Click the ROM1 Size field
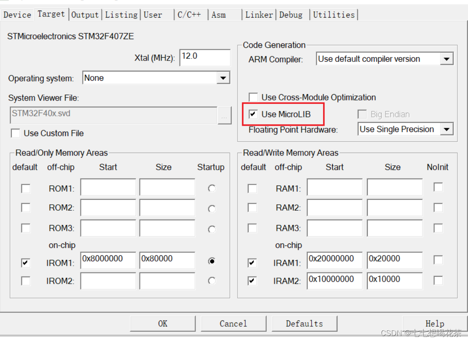Image resolution: width=468 pixels, height=341 pixels. [167, 187]
